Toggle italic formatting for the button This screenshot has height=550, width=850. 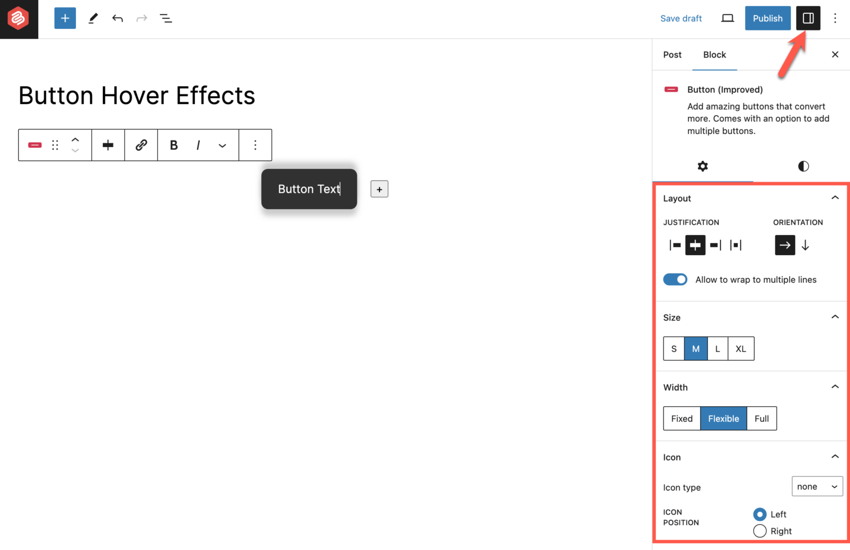coord(198,145)
